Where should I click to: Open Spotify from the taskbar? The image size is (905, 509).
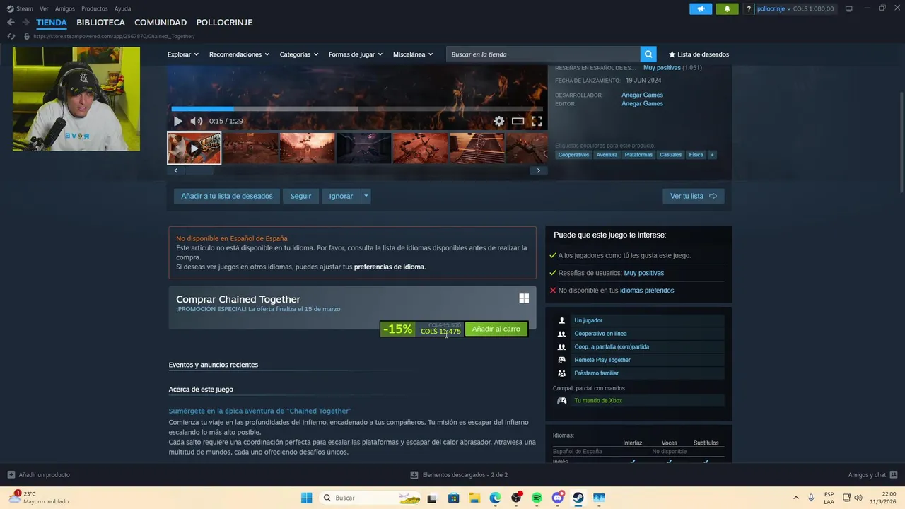[x=537, y=498]
